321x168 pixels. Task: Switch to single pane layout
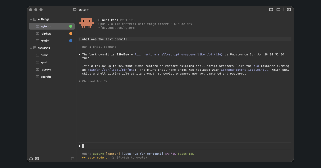coord(271,10)
